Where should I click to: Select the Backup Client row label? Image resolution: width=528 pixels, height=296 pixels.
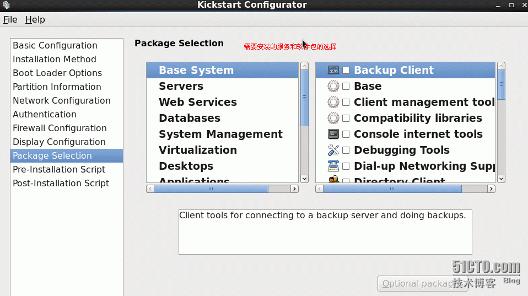click(x=394, y=70)
